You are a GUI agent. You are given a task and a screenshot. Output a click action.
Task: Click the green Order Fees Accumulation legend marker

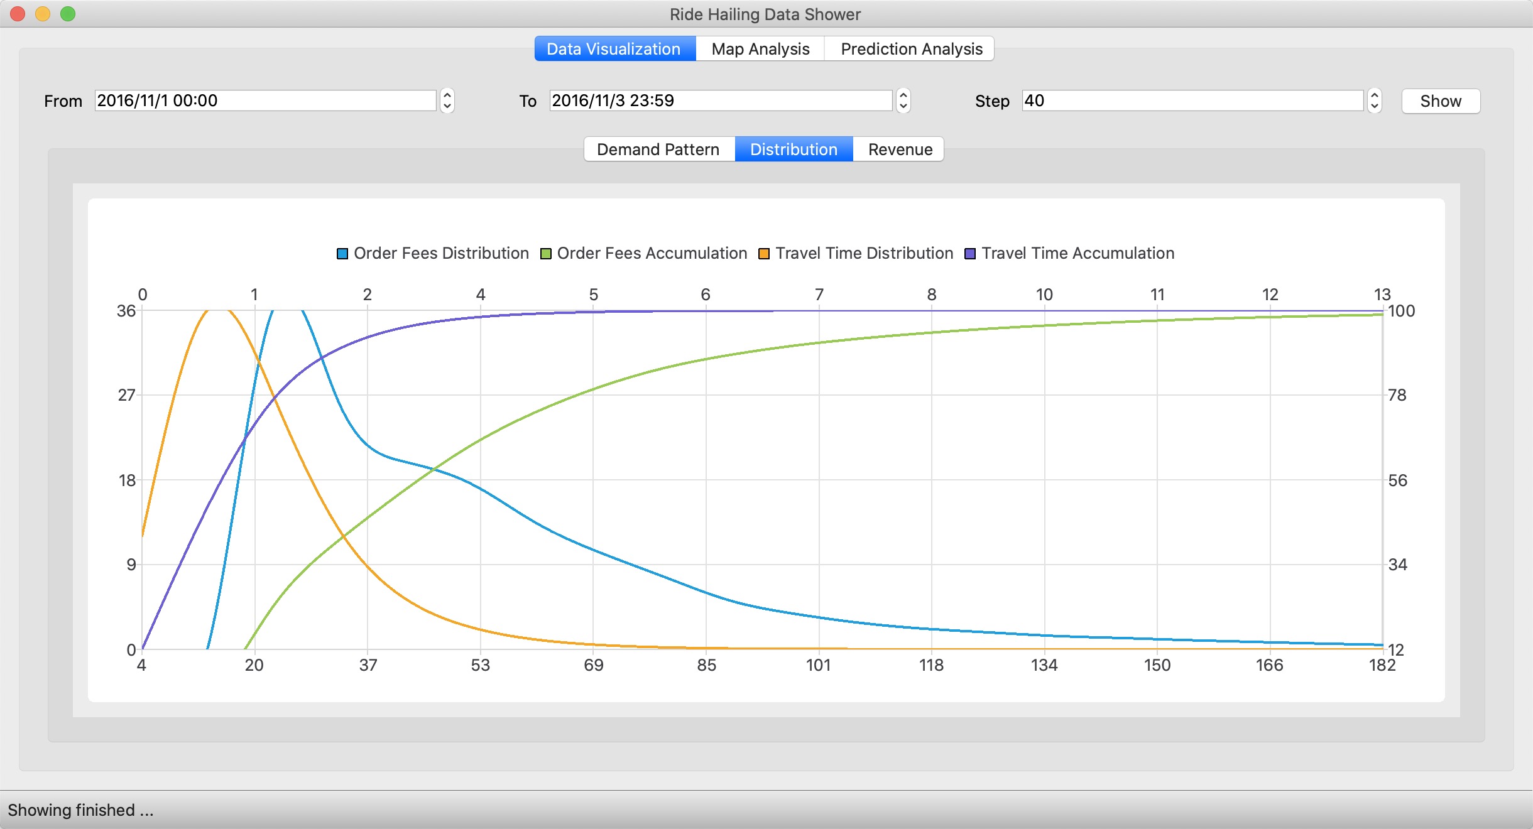tap(546, 254)
